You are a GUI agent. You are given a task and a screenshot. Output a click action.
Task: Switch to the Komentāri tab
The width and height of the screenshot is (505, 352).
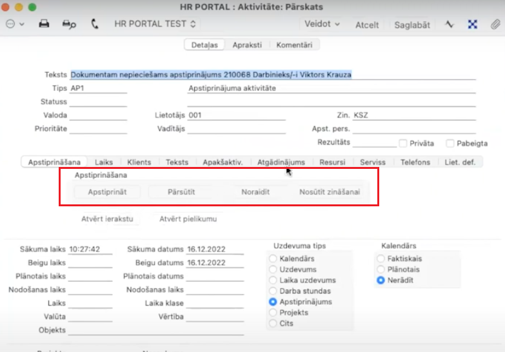[x=294, y=45]
